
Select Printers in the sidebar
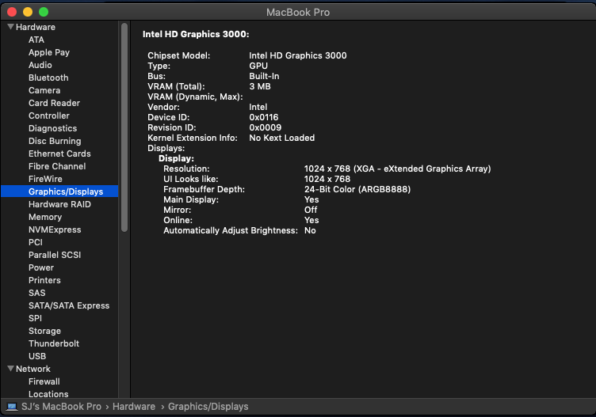tap(44, 280)
